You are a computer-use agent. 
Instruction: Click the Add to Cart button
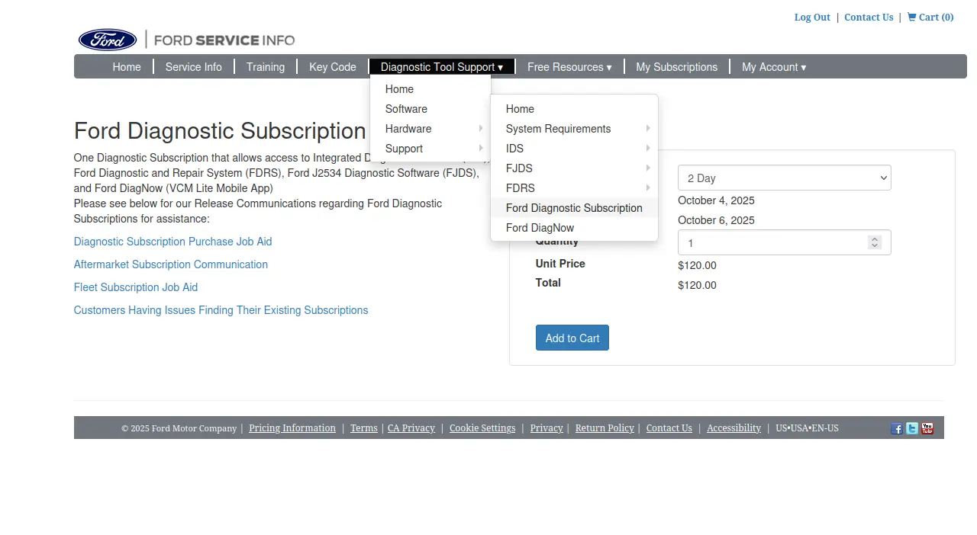tap(572, 338)
